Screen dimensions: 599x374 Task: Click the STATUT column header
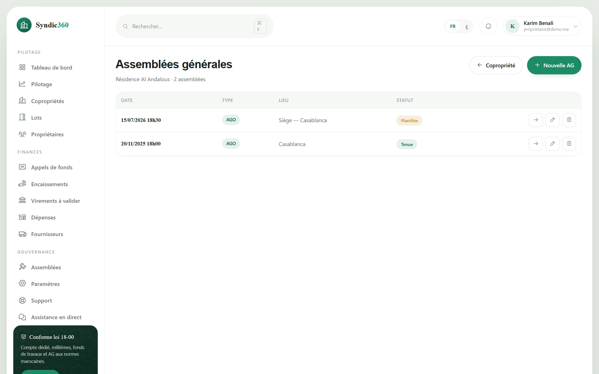click(405, 100)
